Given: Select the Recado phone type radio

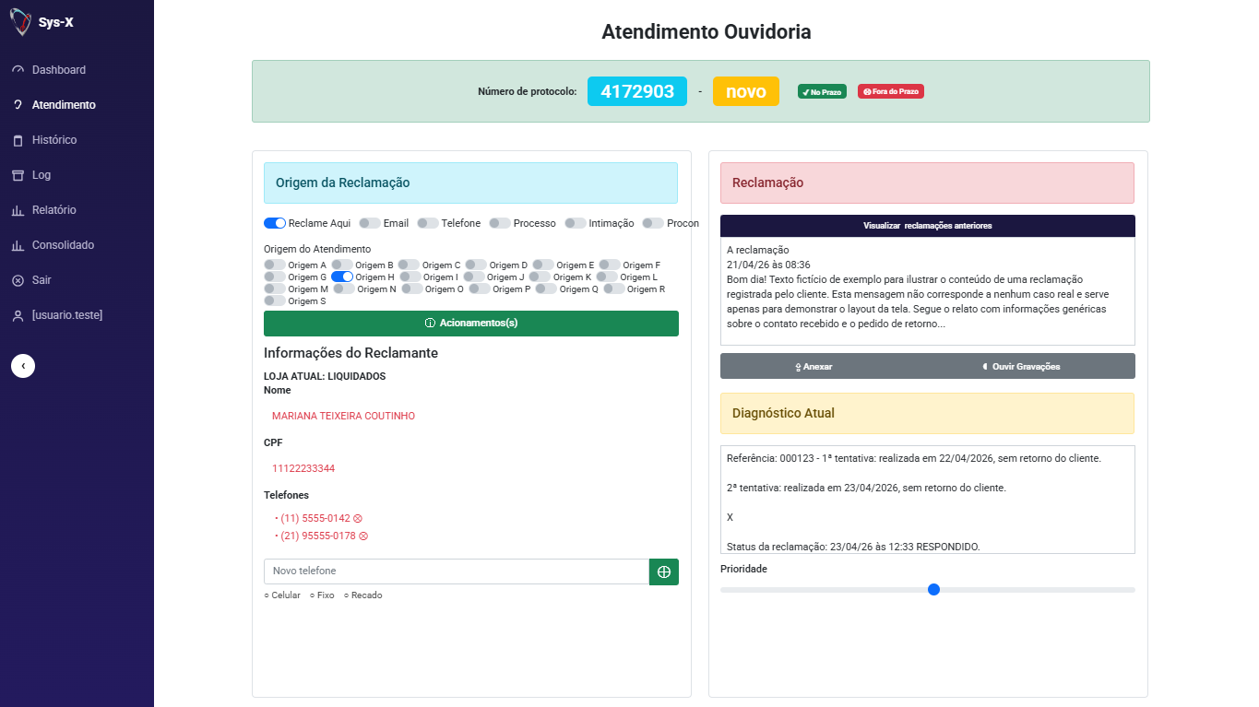Looking at the screenshot, I should click(x=347, y=595).
